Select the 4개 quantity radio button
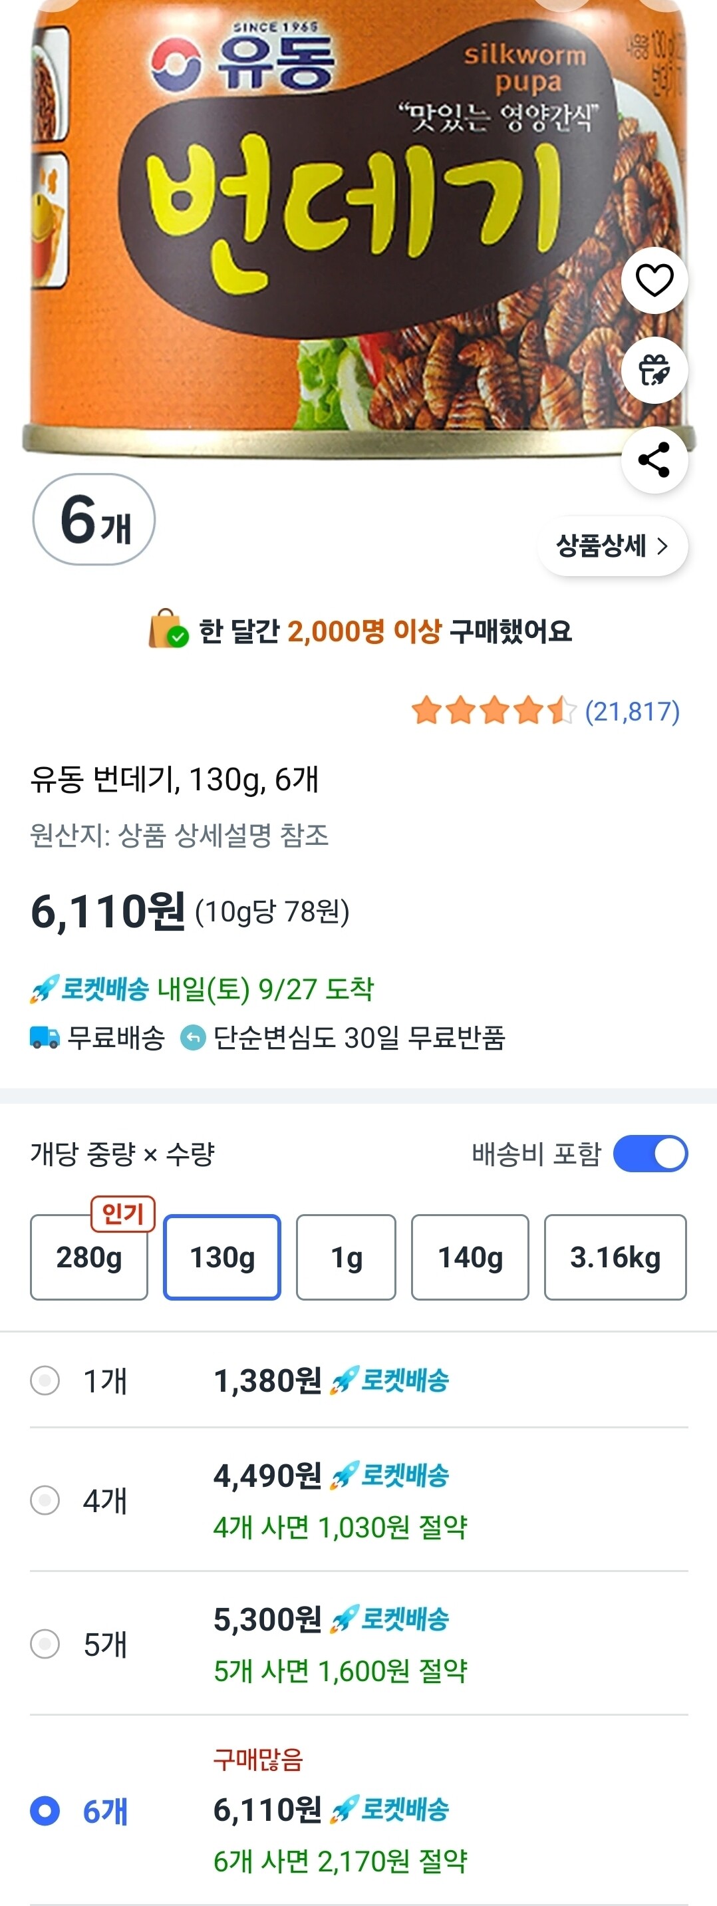 45,1501
